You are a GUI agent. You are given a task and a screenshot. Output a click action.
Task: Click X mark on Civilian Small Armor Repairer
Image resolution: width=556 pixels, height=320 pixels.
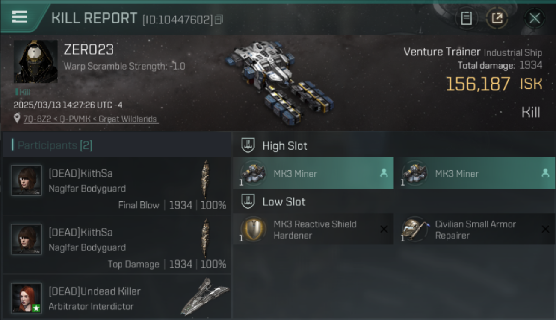[545, 230]
